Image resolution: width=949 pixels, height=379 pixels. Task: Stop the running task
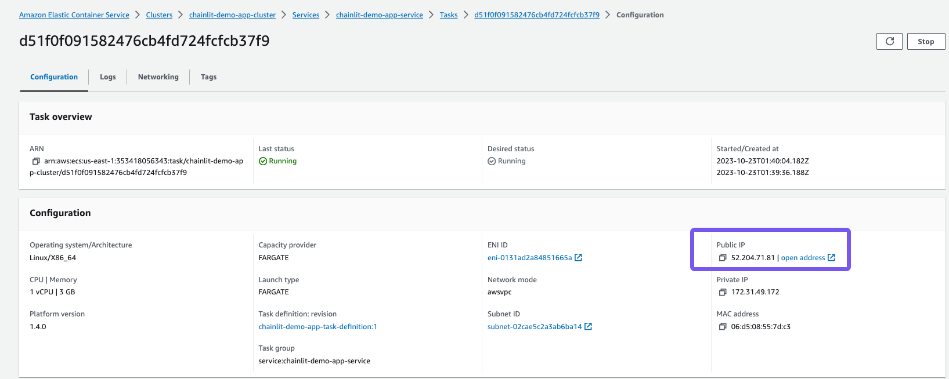(926, 42)
